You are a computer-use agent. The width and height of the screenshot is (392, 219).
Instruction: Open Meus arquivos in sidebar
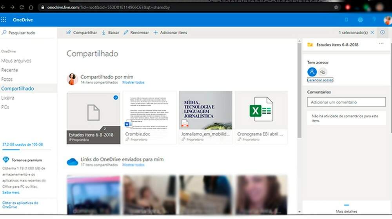point(16,61)
